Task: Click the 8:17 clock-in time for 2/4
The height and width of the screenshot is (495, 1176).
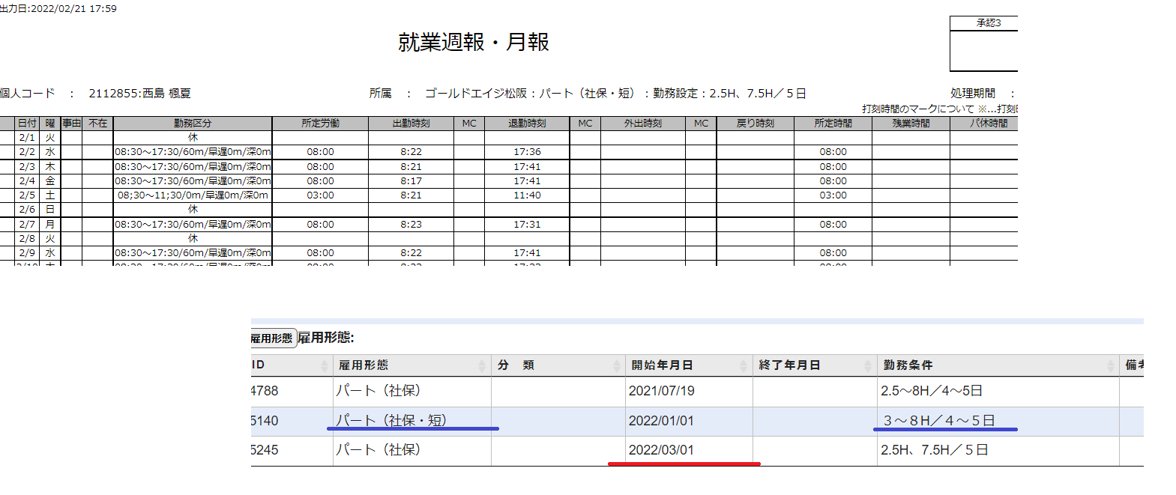Action: point(411,181)
